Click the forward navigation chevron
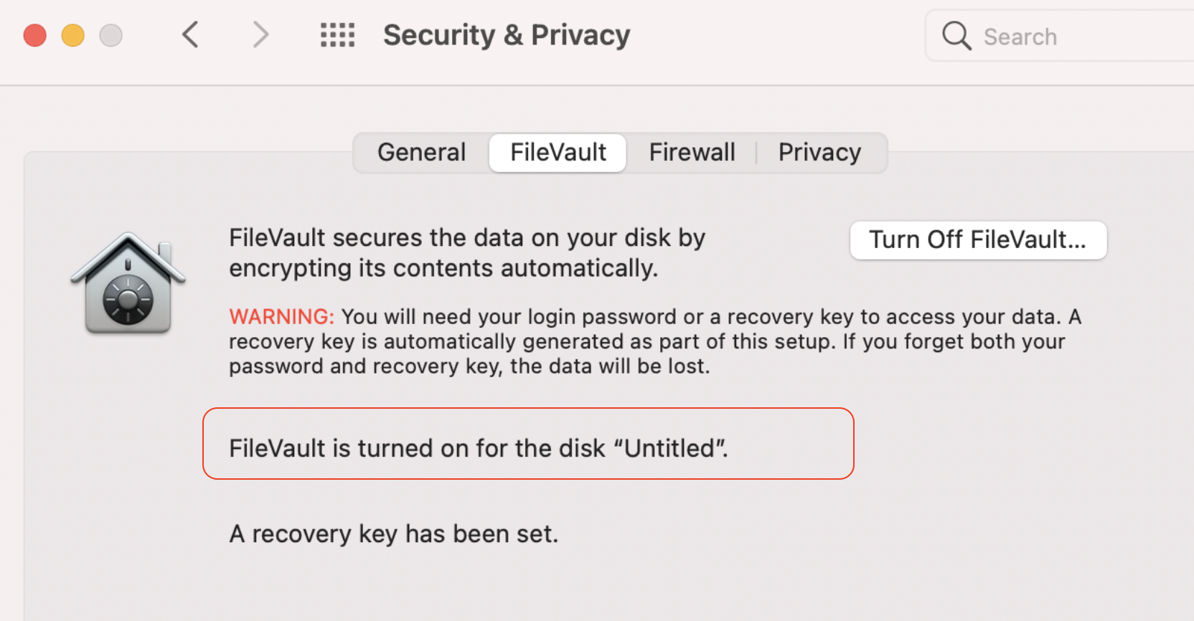 [x=260, y=35]
